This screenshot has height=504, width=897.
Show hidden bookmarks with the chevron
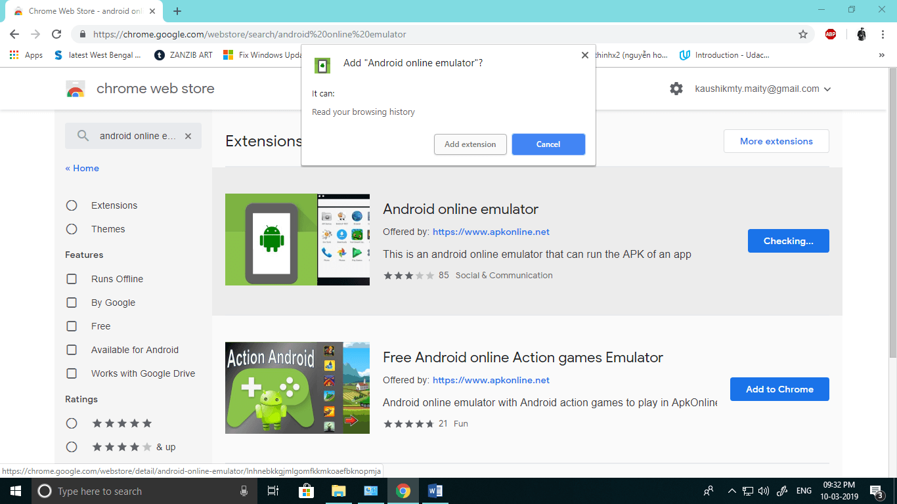coord(881,55)
